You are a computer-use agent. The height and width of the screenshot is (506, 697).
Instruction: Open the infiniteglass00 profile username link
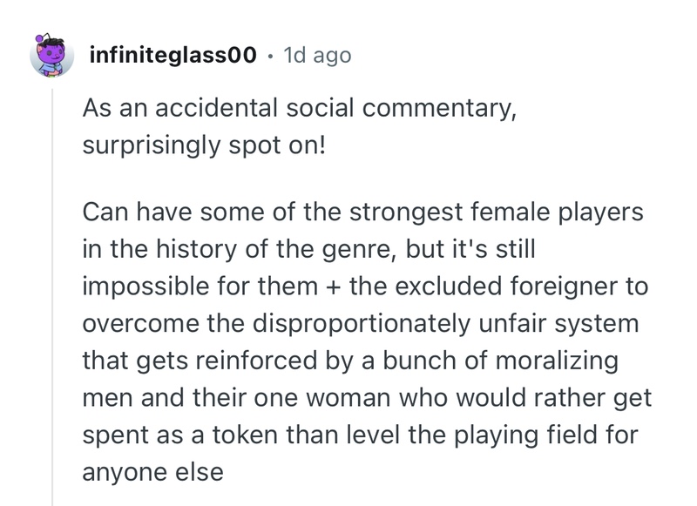click(x=173, y=56)
